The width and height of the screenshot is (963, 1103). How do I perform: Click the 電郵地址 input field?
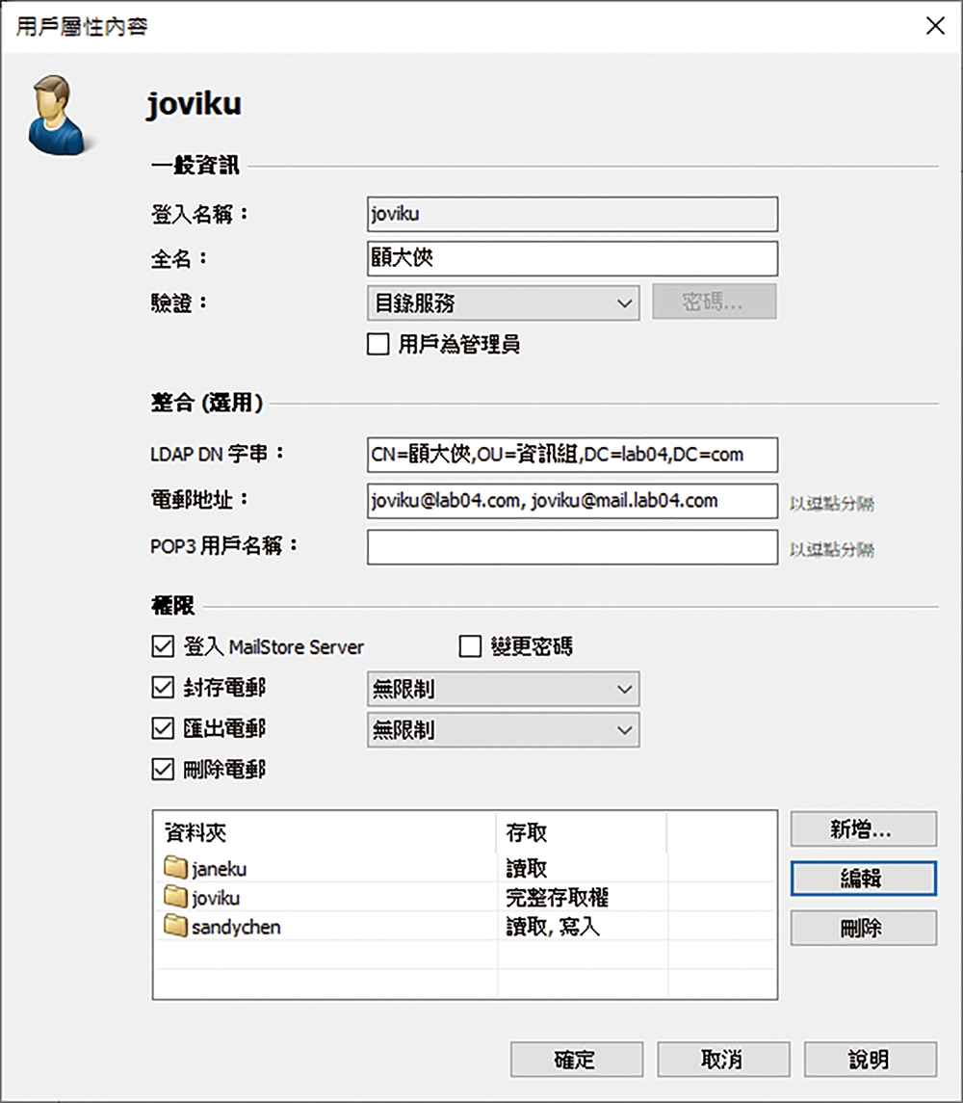(573, 501)
